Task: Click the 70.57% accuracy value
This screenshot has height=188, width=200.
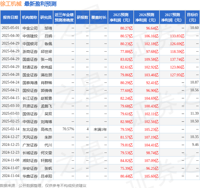Action: (68, 129)
